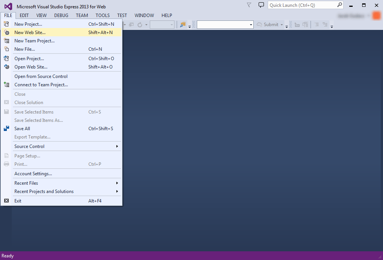Open the greyed-out toolbar combo box

tap(162, 25)
